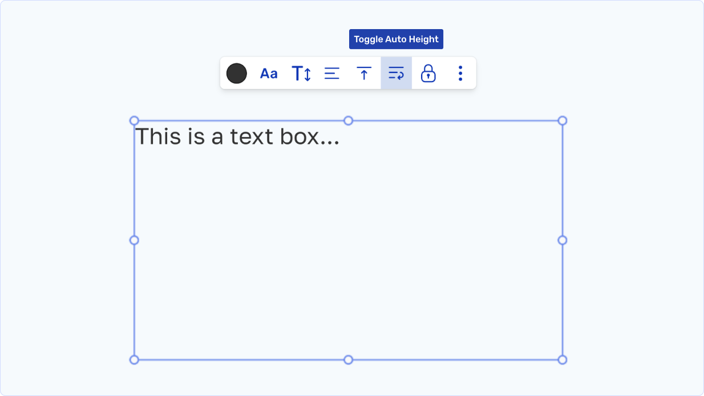Click the bottom-left resize handle
Image resolution: width=704 pixels, height=396 pixels.
(134, 359)
